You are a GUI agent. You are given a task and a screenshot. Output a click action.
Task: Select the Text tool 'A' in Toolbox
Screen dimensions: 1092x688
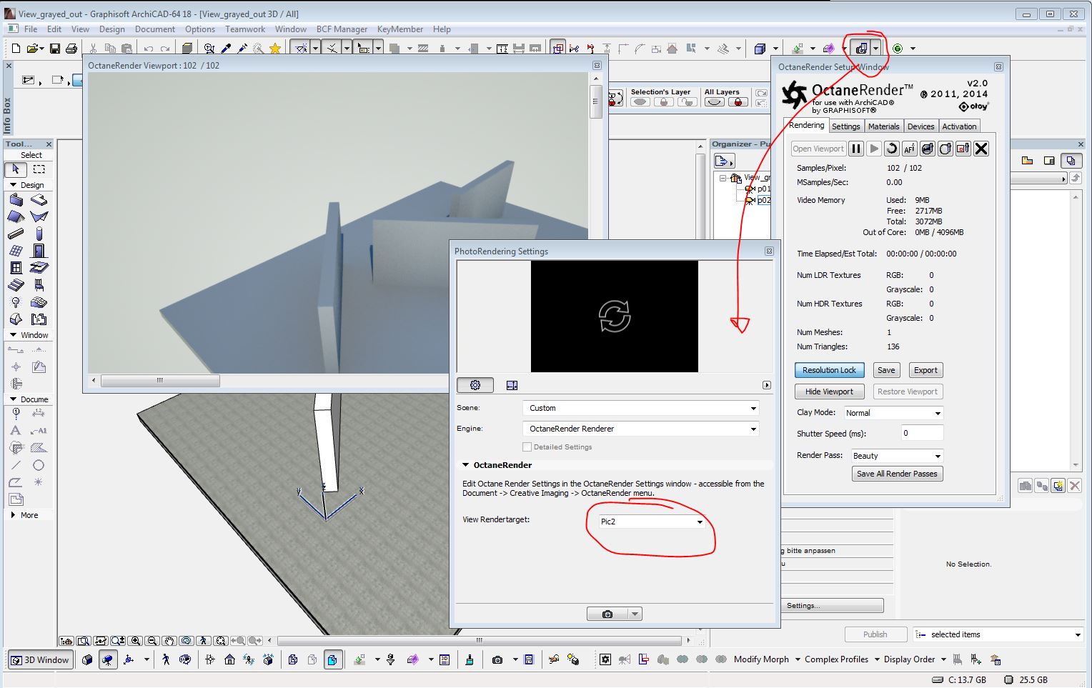point(16,430)
